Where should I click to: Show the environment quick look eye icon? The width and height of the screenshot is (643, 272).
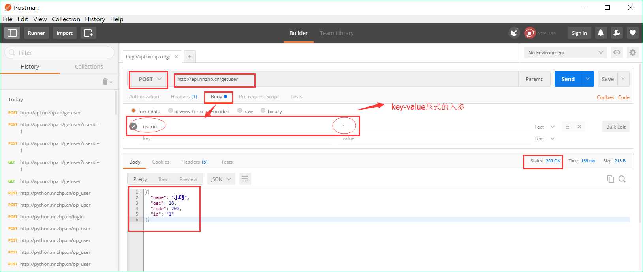pos(617,52)
